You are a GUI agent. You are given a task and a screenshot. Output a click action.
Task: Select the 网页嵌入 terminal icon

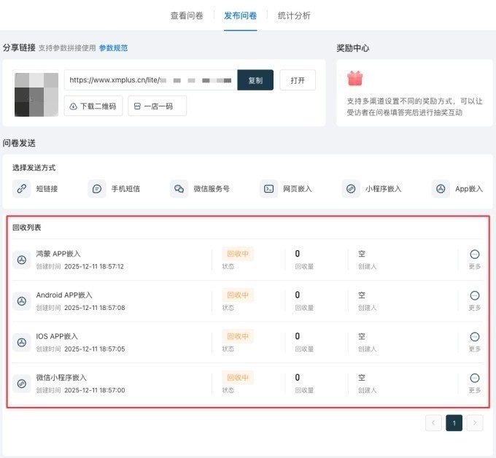[268, 189]
